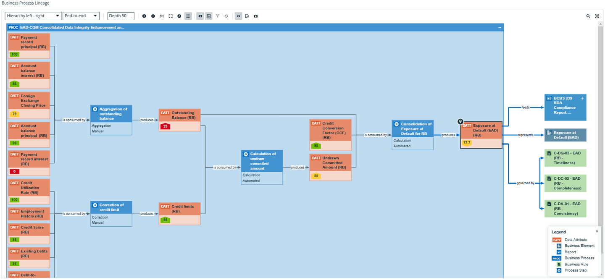Expand the BCBS 239 RDA Compliance Report node
The image size is (605, 280).
[582, 98]
